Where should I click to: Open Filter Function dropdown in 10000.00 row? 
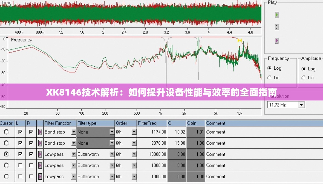click(x=74, y=154)
